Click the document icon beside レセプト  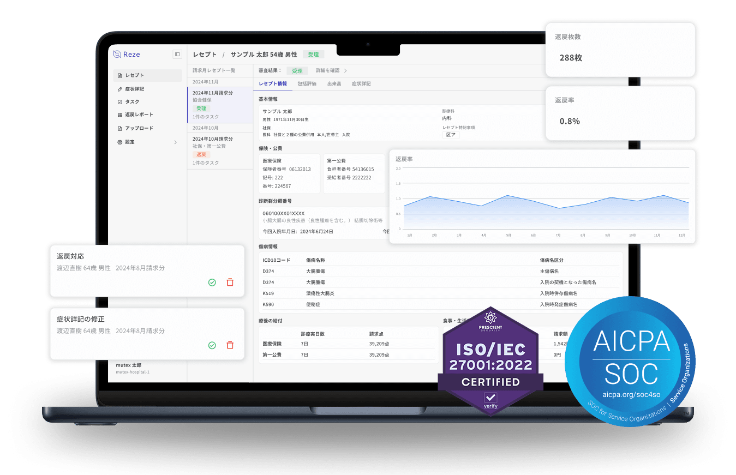pos(120,75)
